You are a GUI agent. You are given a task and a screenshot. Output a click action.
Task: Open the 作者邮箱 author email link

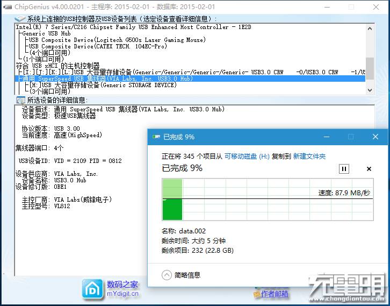[x=275, y=294]
